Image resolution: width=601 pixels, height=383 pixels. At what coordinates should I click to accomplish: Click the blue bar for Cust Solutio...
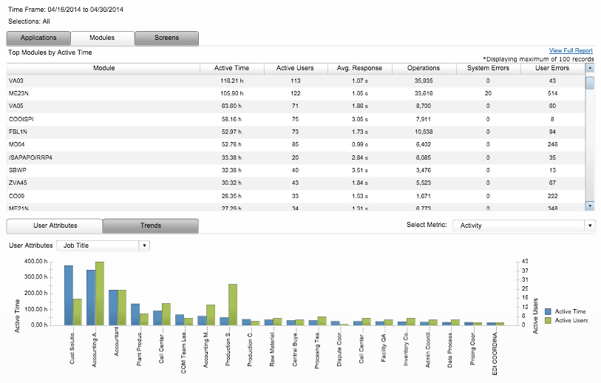68,294
